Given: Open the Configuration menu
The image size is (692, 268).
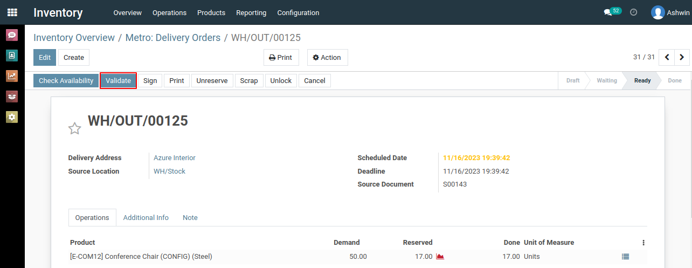Looking at the screenshot, I should 298,12.
